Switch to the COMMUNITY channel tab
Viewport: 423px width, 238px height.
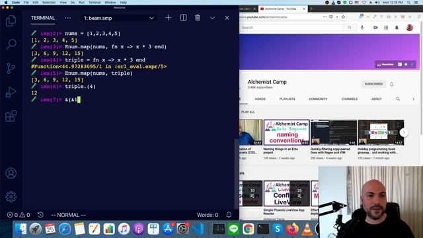click(318, 99)
